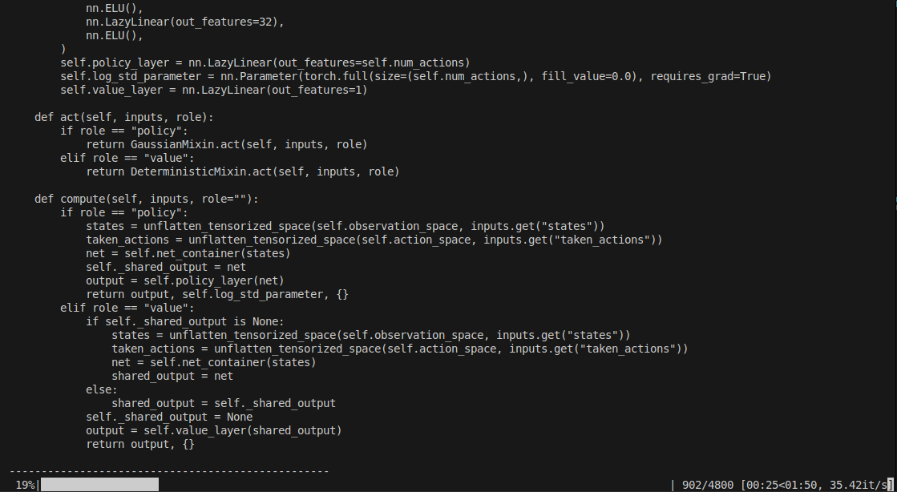
Task: Click the 19% progress percentage
Action: click(25, 485)
